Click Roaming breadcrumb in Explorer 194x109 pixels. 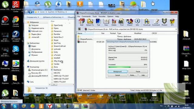(x=61, y=12)
